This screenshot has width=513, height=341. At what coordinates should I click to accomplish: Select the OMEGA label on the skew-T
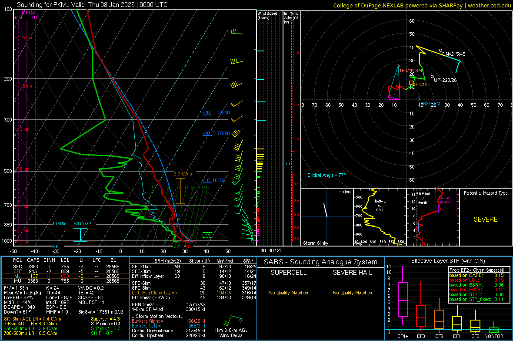pos(27,13)
